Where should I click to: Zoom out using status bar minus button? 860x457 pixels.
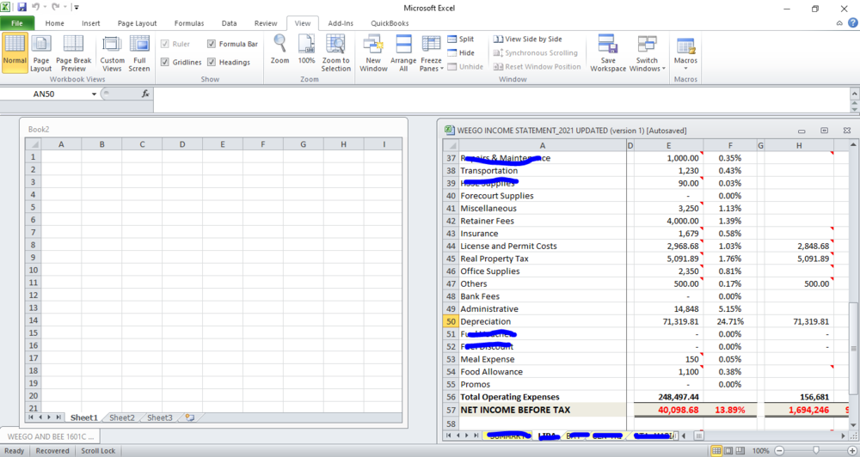[779, 450]
